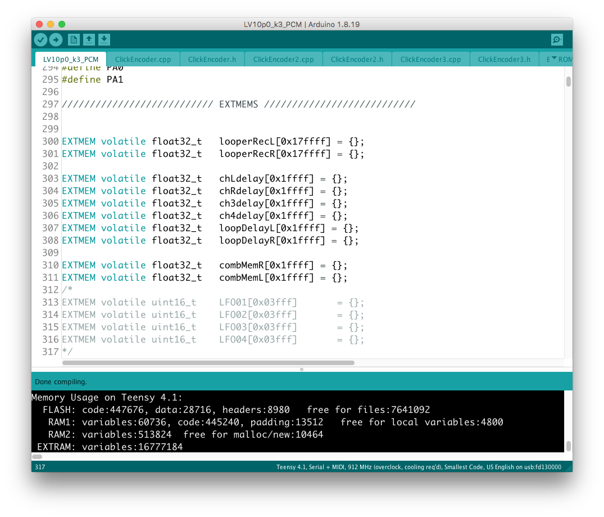
Task: Click the comment closer '*/' on line 317
Action: pos(67,352)
